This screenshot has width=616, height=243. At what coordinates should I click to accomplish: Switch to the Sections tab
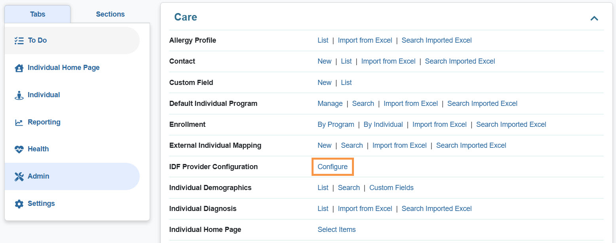point(110,14)
